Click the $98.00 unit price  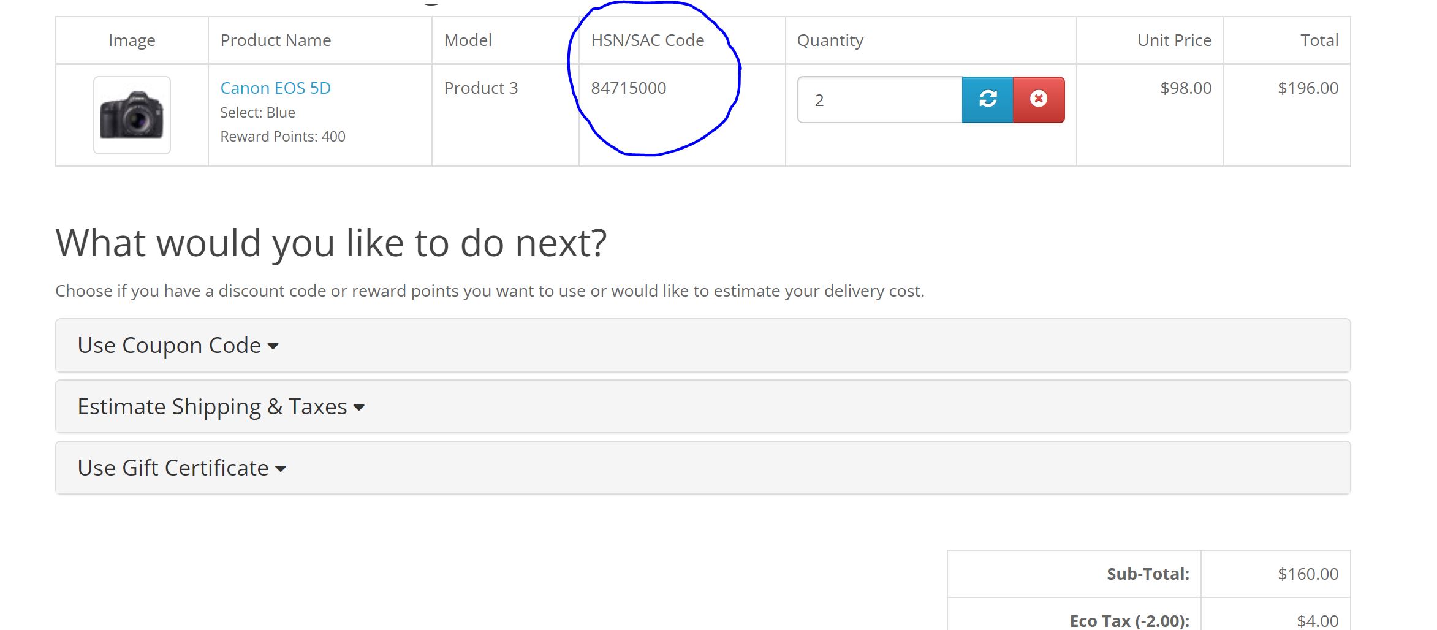pyautogui.click(x=1185, y=88)
